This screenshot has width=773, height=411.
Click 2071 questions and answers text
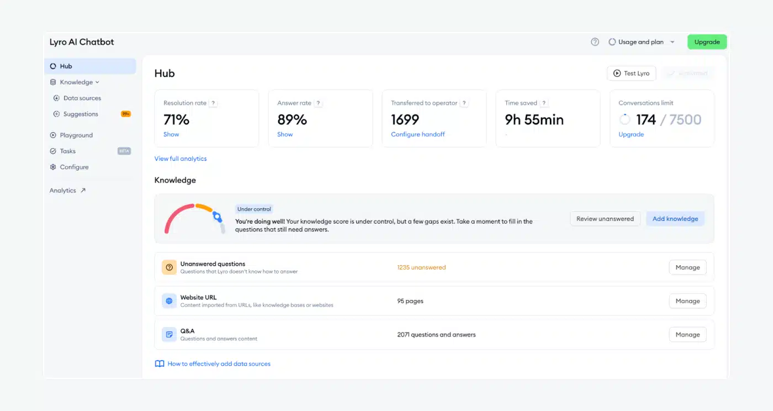[436, 335]
